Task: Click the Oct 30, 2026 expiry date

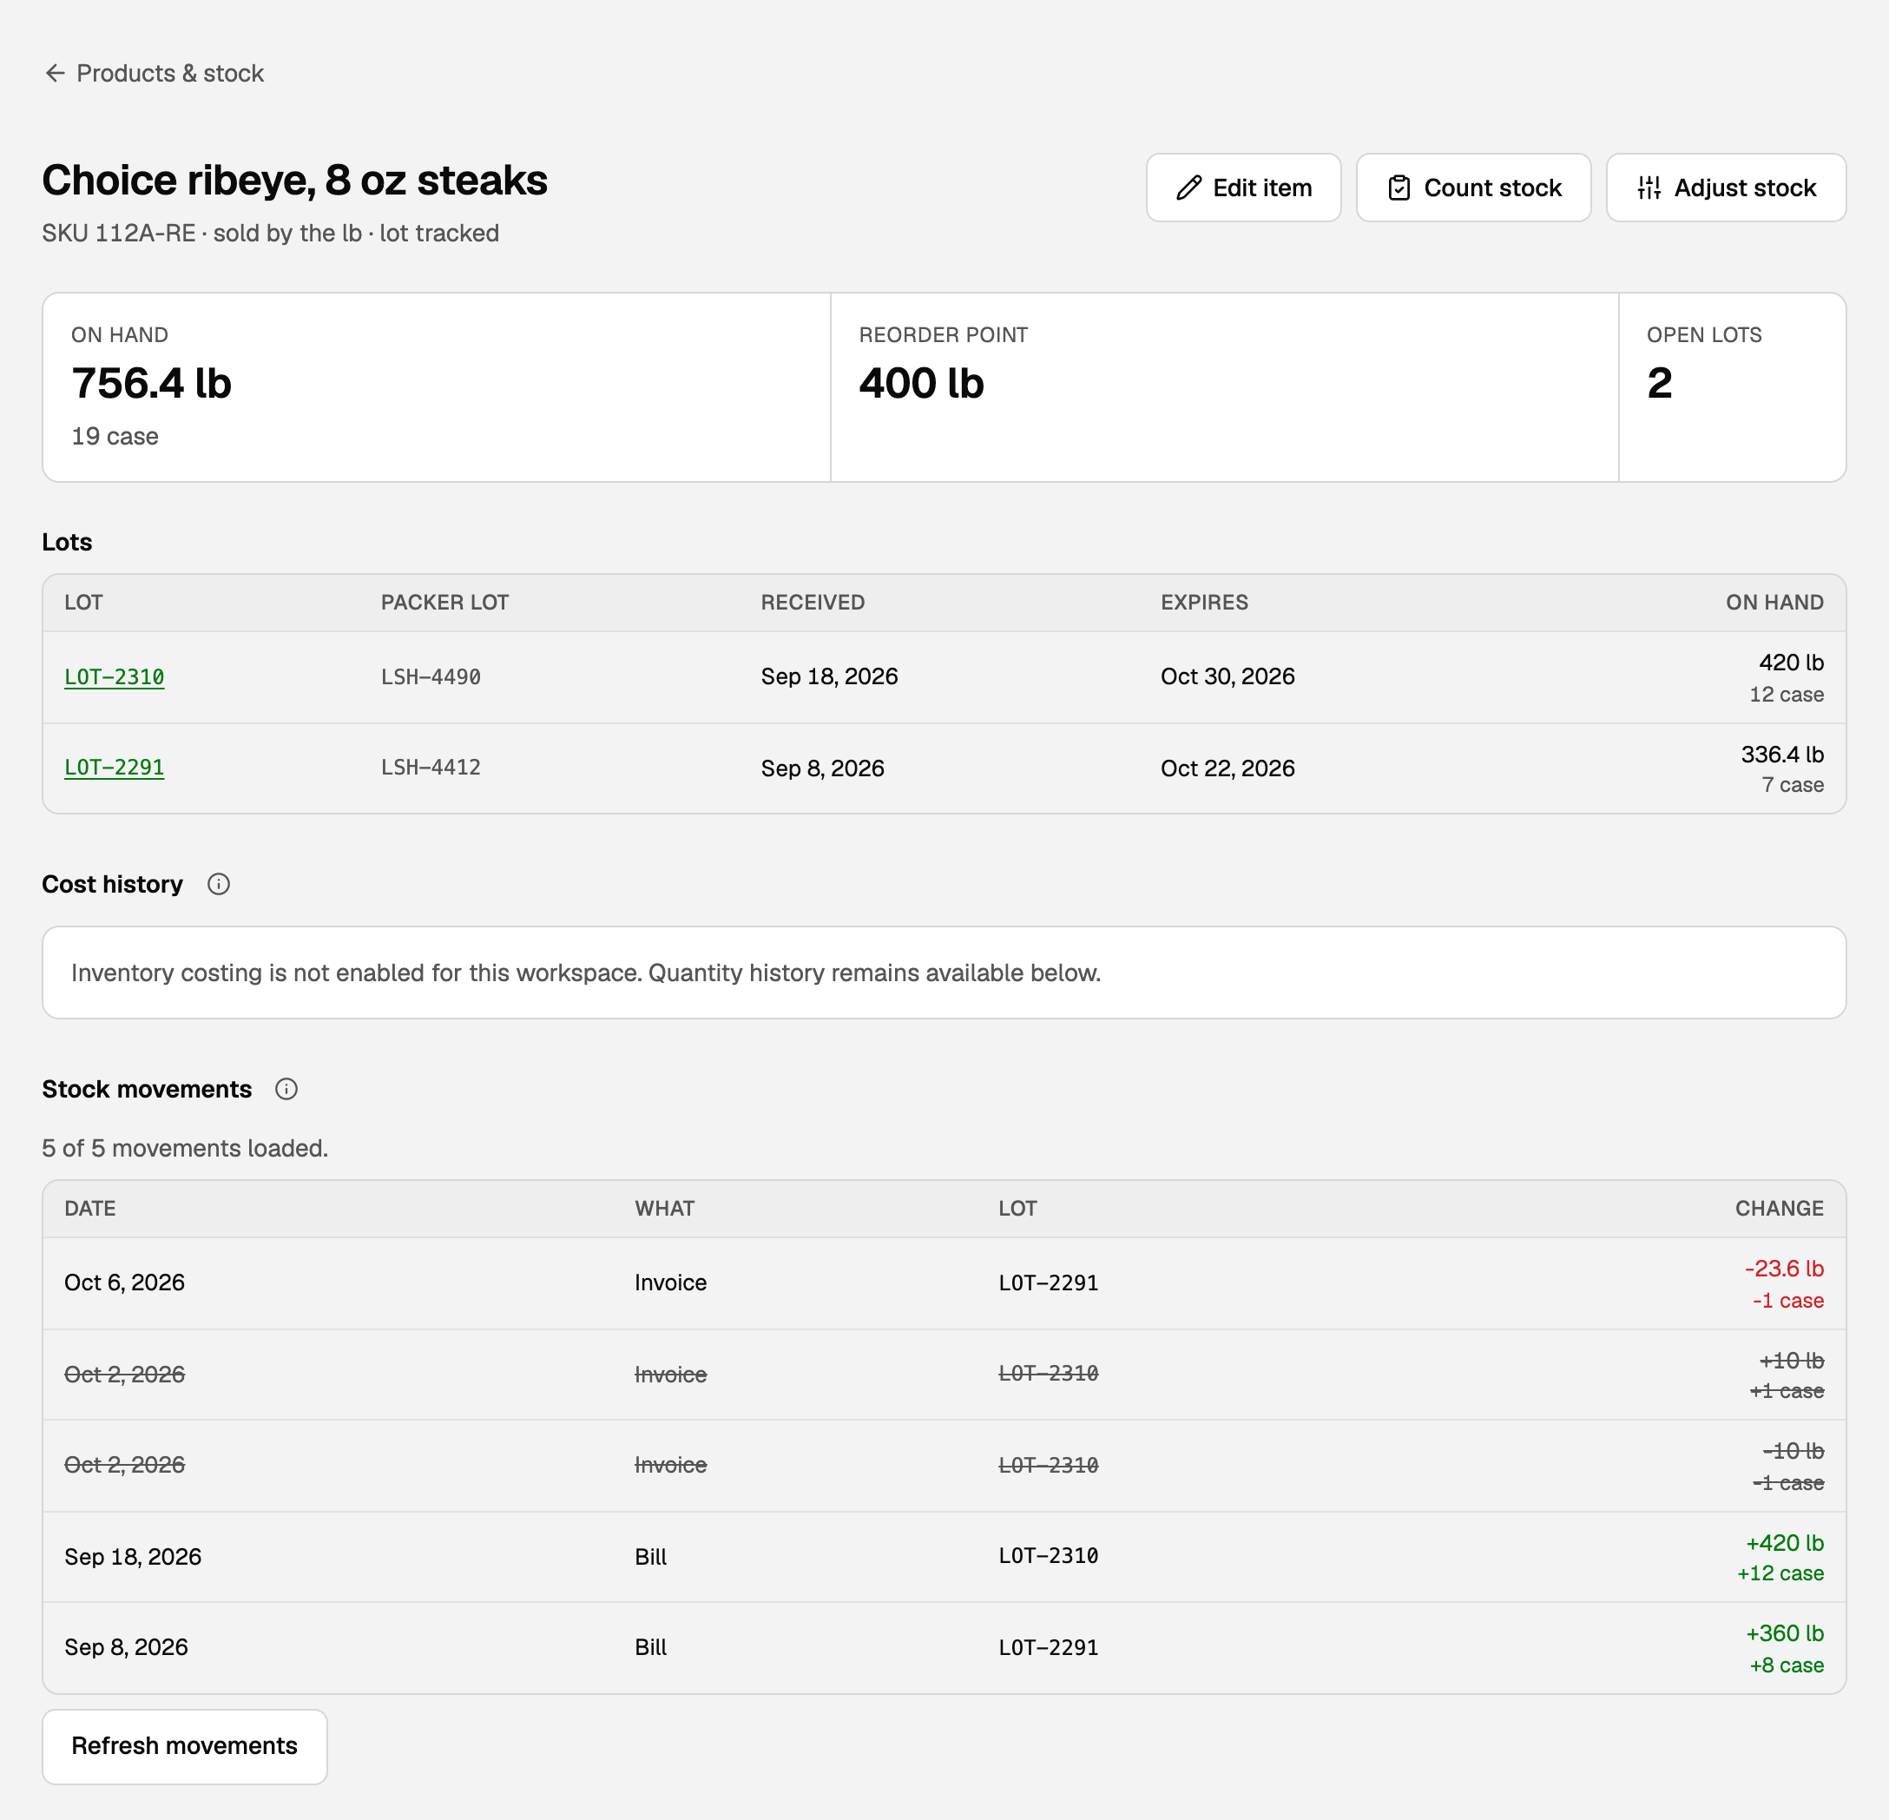Action: (1227, 676)
